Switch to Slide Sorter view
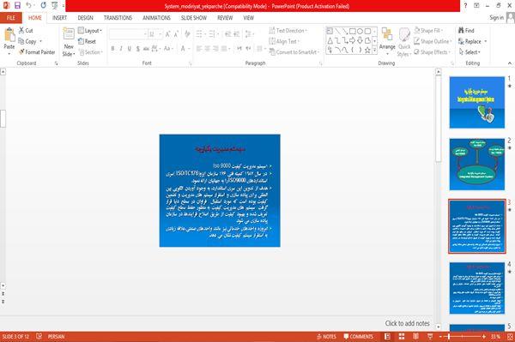The height and width of the screenshot is (342, 515). [x=402, y=336]
